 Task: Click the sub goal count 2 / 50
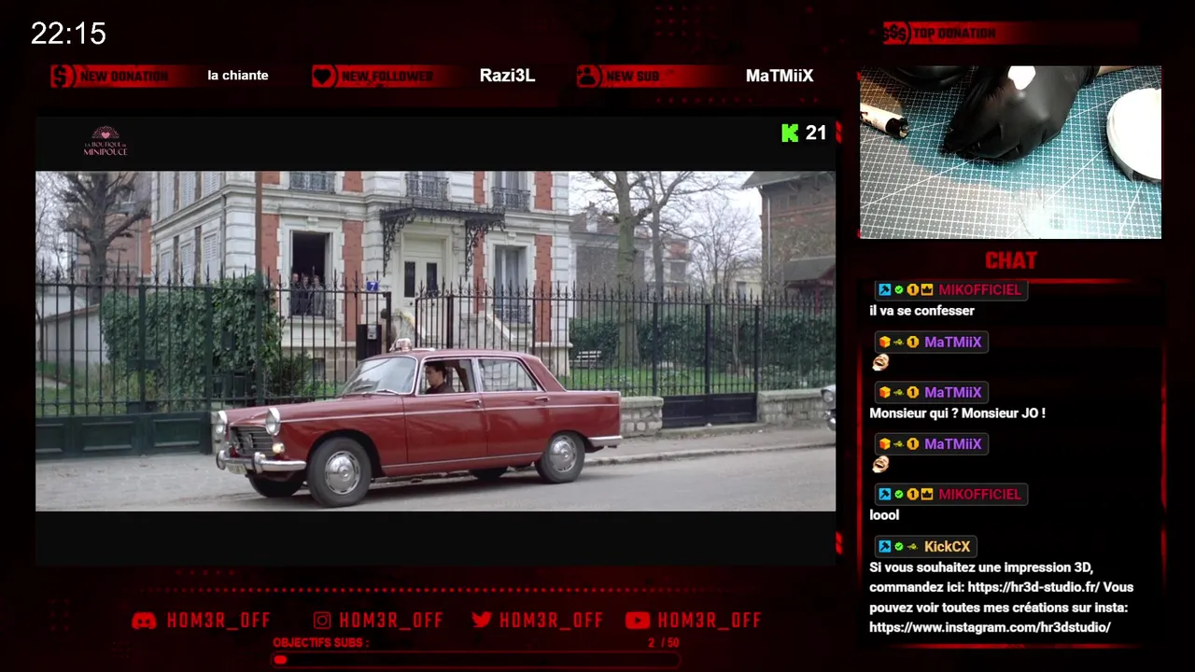pos(664,643)
